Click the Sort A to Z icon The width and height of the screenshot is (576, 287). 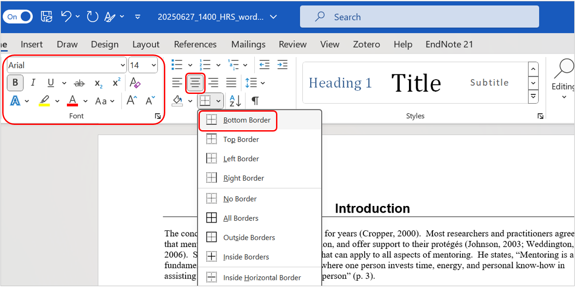click(x=235, y=101)
